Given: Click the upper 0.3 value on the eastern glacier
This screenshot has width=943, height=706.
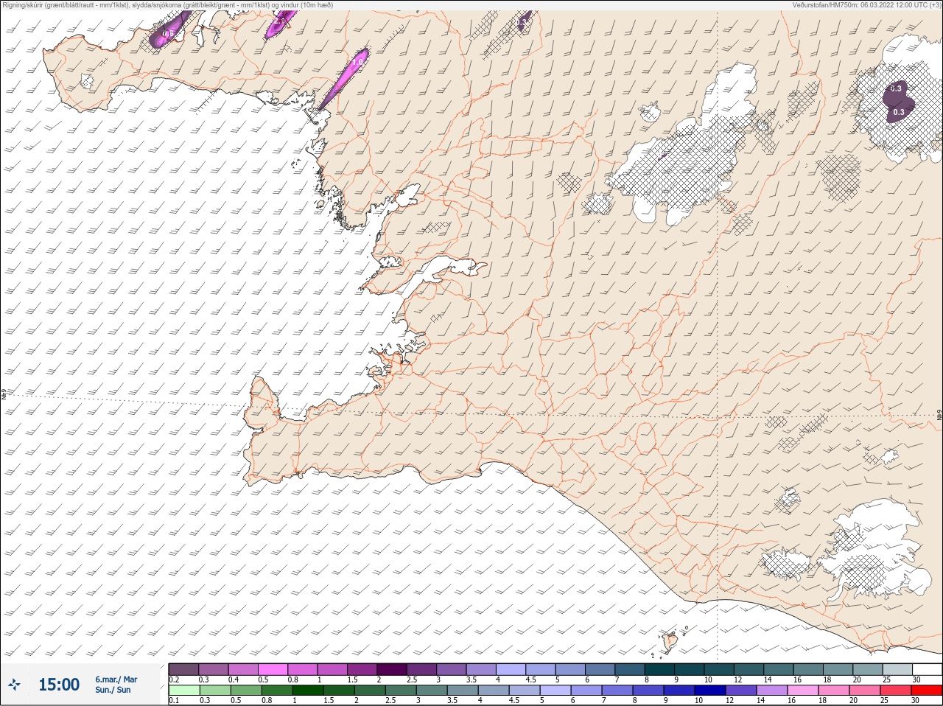Looking at the screenshot, I should point(895,88).
